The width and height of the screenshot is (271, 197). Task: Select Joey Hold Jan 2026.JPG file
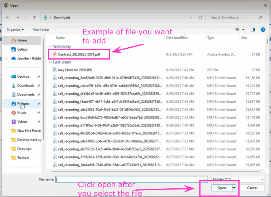click(75, 70)
